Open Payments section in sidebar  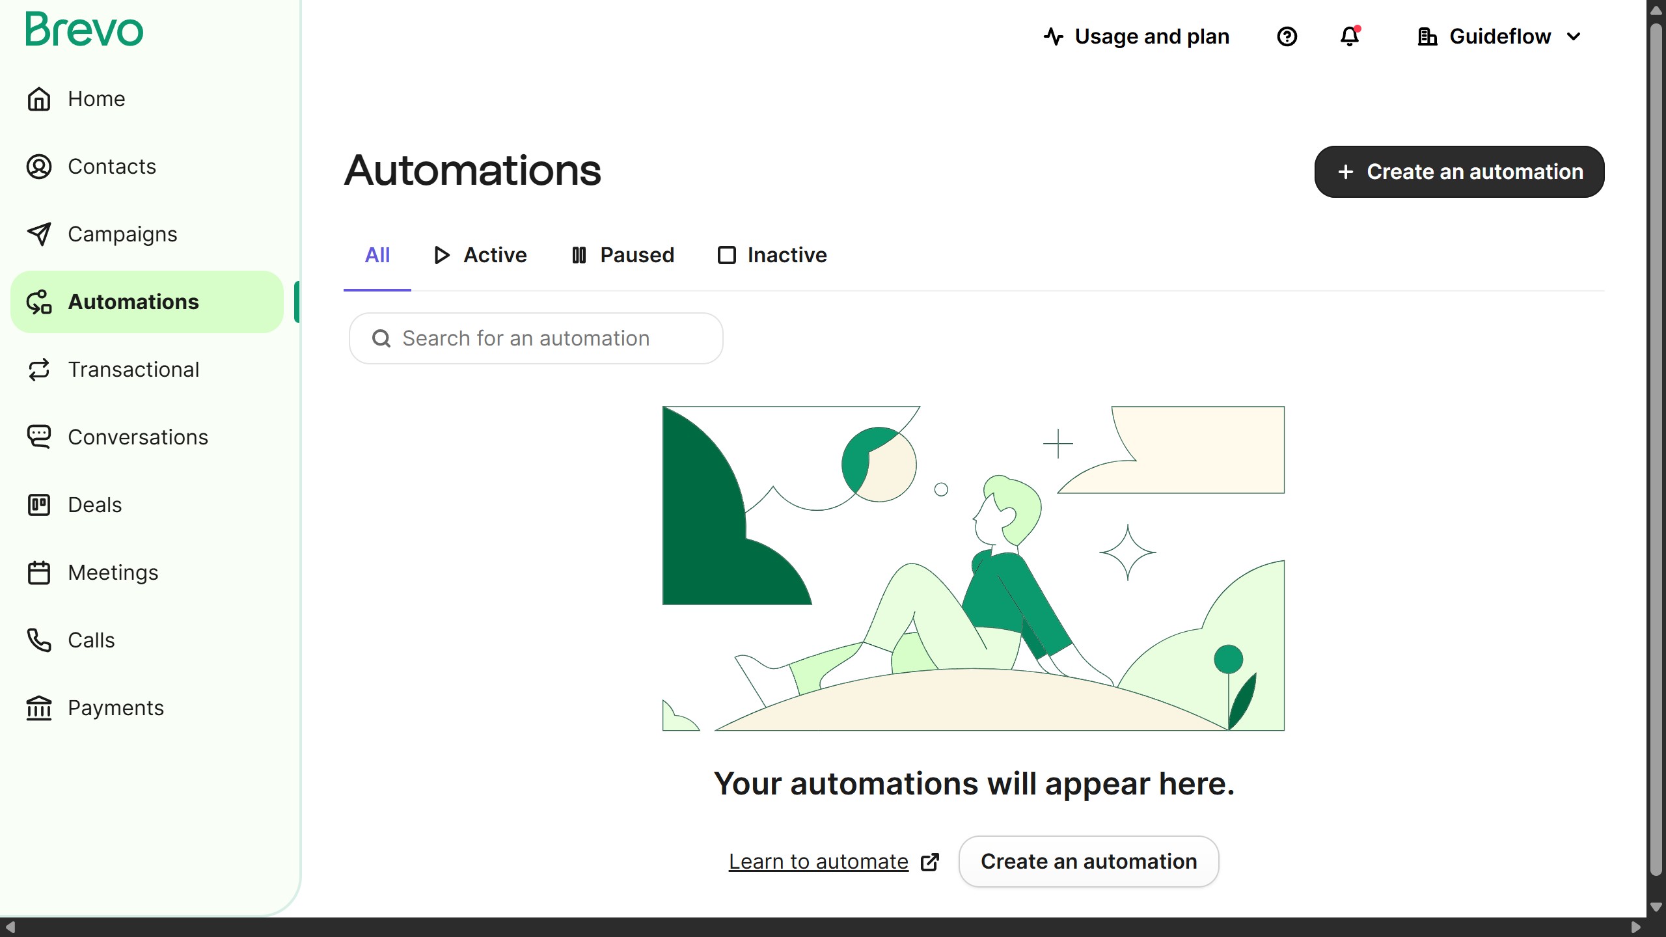pyautogui.click(x=116, y=708)
